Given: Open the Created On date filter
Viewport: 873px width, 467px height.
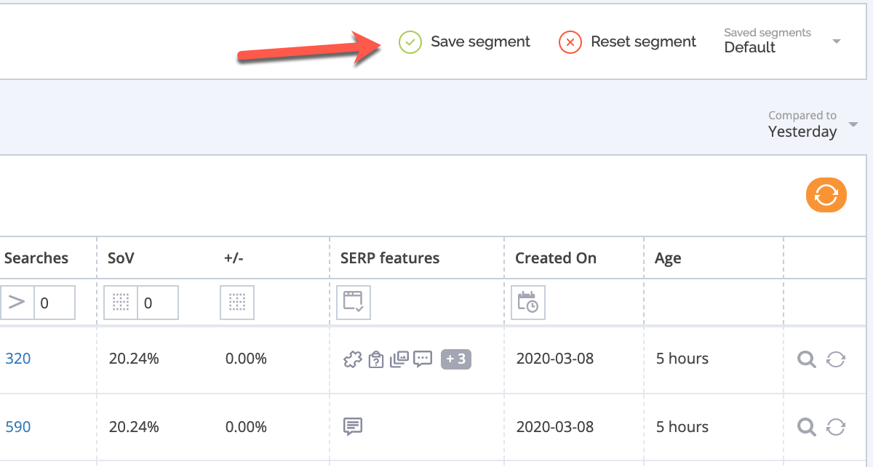Looking at the screenshot, I should click(528, 302).
